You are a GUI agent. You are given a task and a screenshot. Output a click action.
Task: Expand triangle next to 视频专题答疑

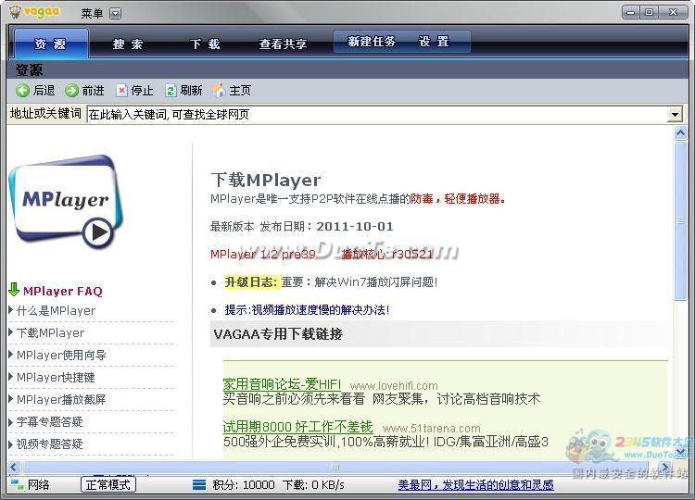(10, 444)
